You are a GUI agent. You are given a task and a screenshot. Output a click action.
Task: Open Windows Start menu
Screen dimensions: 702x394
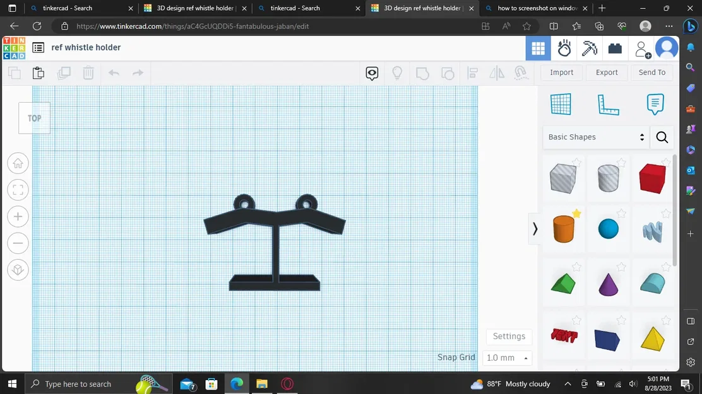tap(12, 384)
